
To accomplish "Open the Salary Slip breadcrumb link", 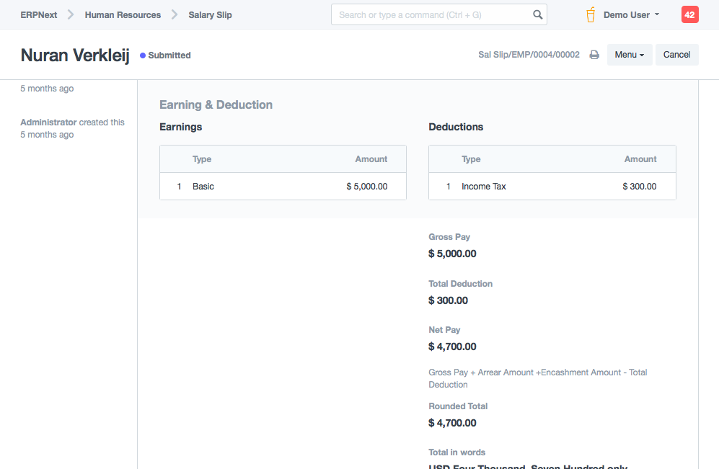I will tap(210, 14).
